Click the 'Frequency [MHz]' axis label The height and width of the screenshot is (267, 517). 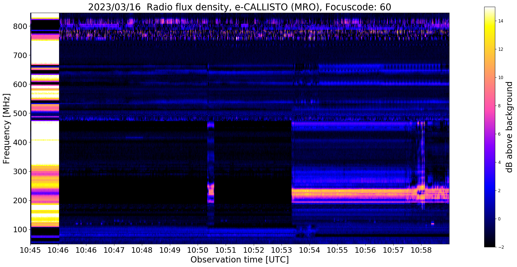7,129
